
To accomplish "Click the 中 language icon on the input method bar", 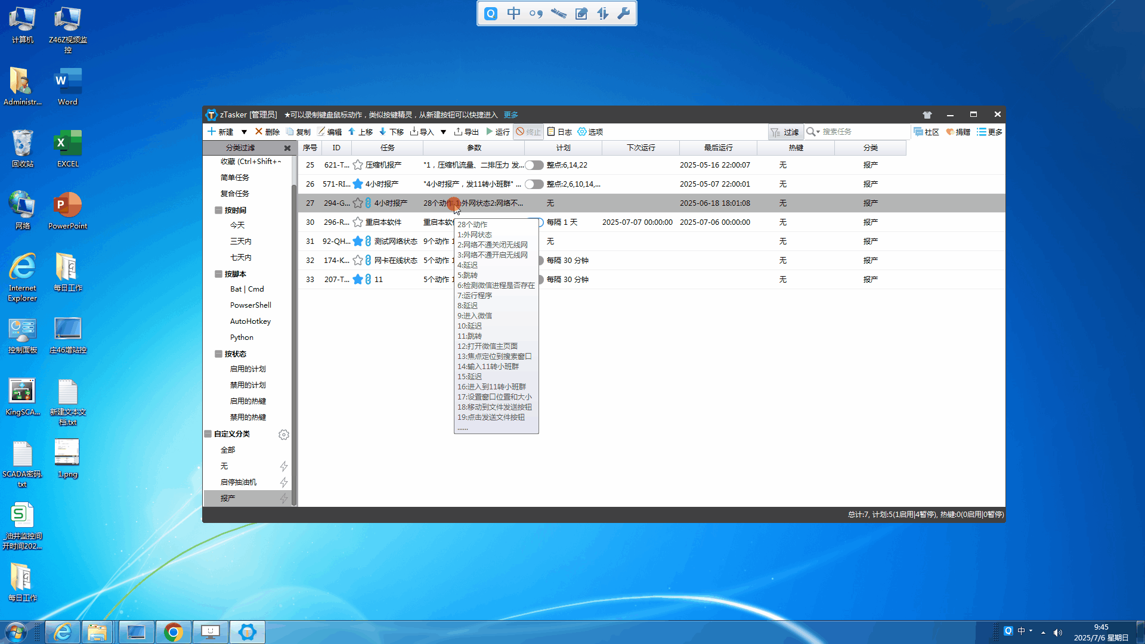I will pyautogui.click(x=513, y=13).
